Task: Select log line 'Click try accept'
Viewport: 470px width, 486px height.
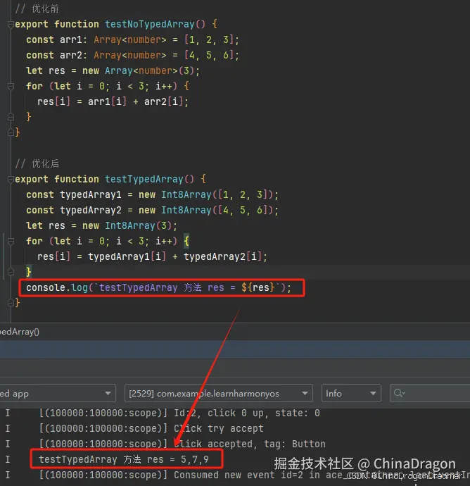Action: click(x=151, y=429)
